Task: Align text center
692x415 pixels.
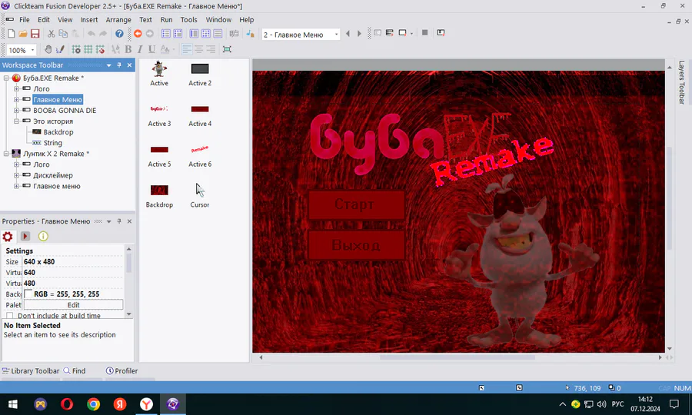Action: point(199,49)
